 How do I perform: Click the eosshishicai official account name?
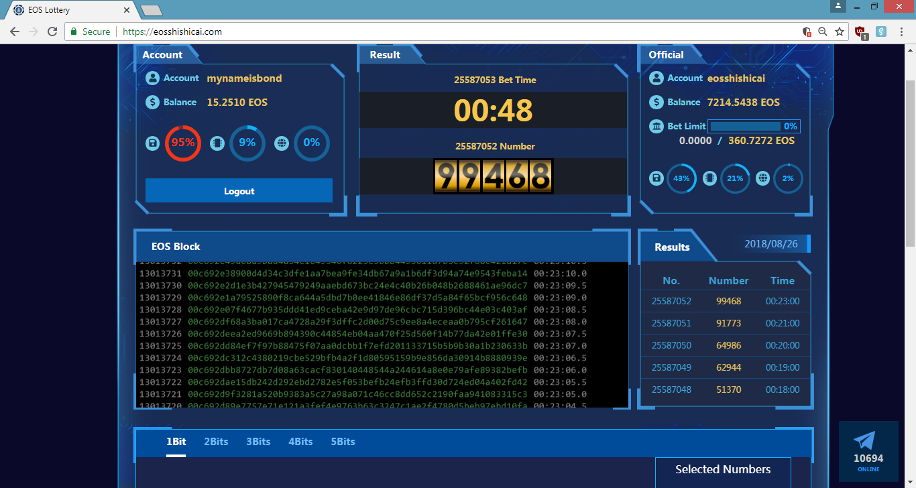pos(736,78)
